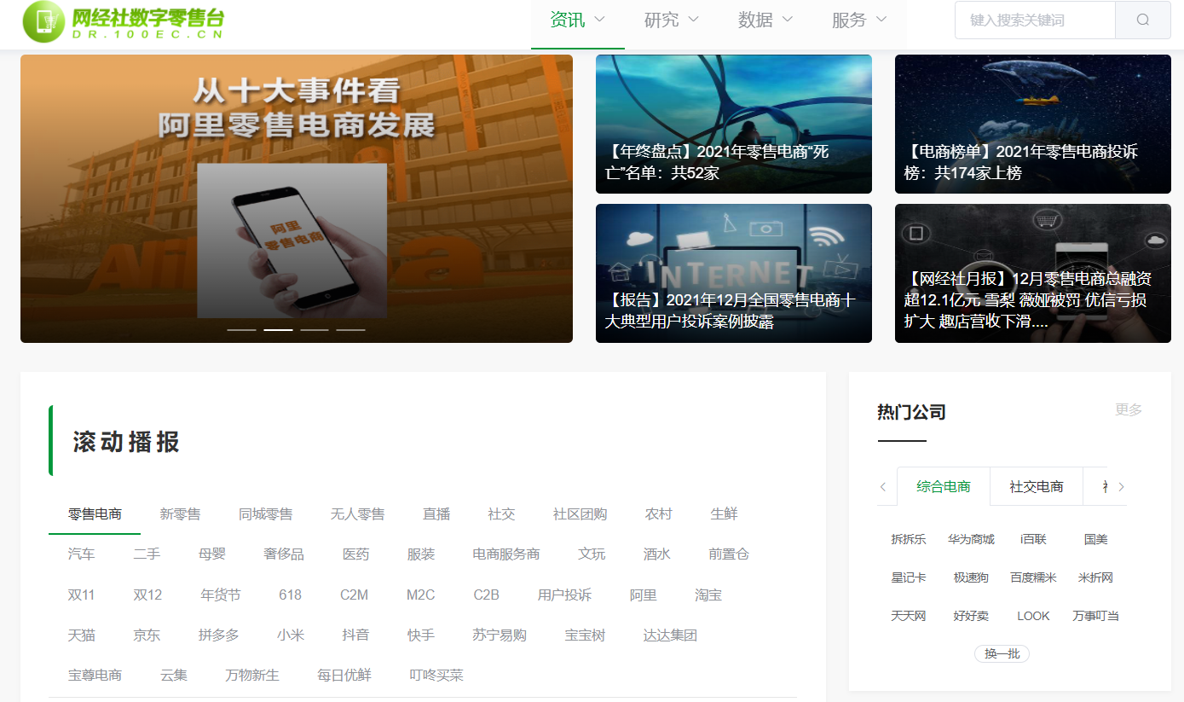This screenshot has width=1184, height=702.
Task: Expand the 资讯 navigation dropdown
Action: (577, 20)
